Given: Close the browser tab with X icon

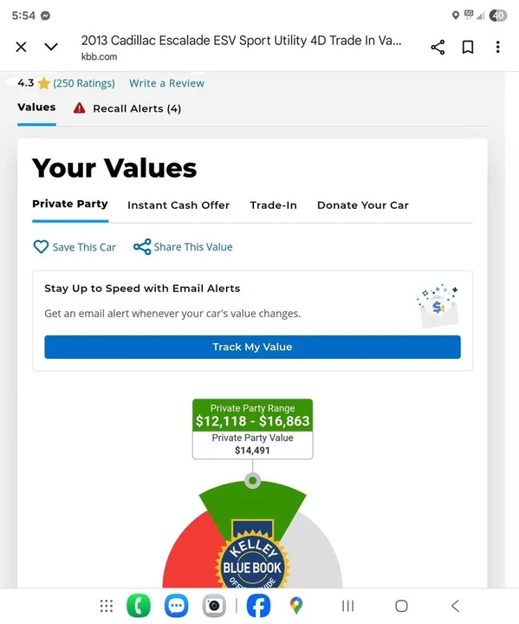Looking at the screenshot, I should (x=21, y=47).
